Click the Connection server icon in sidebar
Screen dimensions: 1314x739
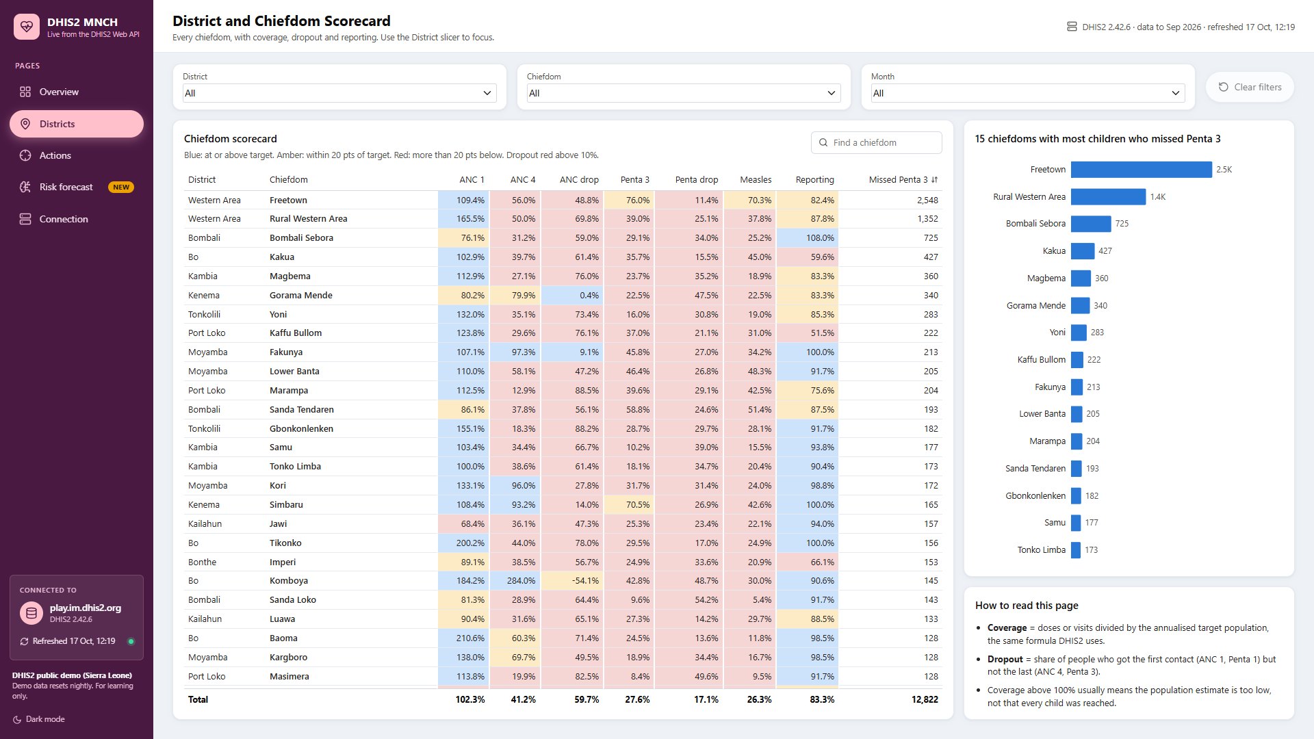pos(25,219)
